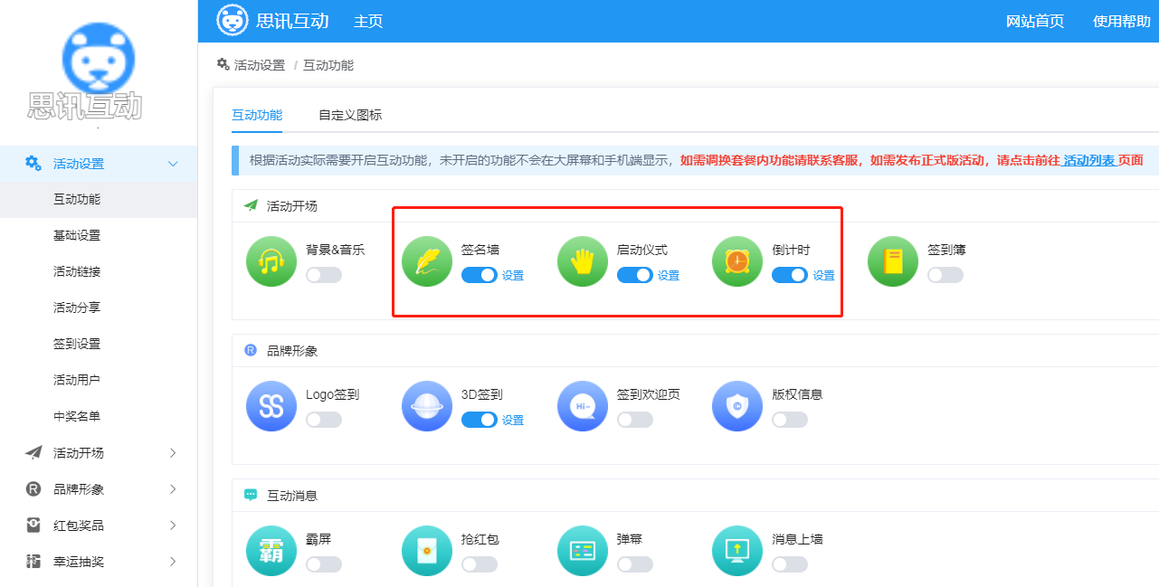The width and height of the screenshot is (1159, 587).
Task: Click the sidebar 思讯互动 bear logo
Action: [x=98, y=61]
